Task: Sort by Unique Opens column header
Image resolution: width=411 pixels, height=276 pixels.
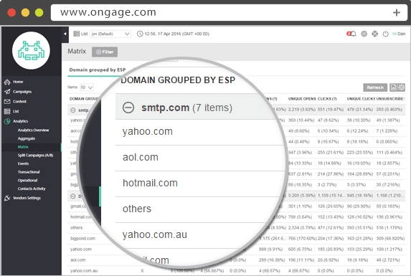Action: (302, 99)
